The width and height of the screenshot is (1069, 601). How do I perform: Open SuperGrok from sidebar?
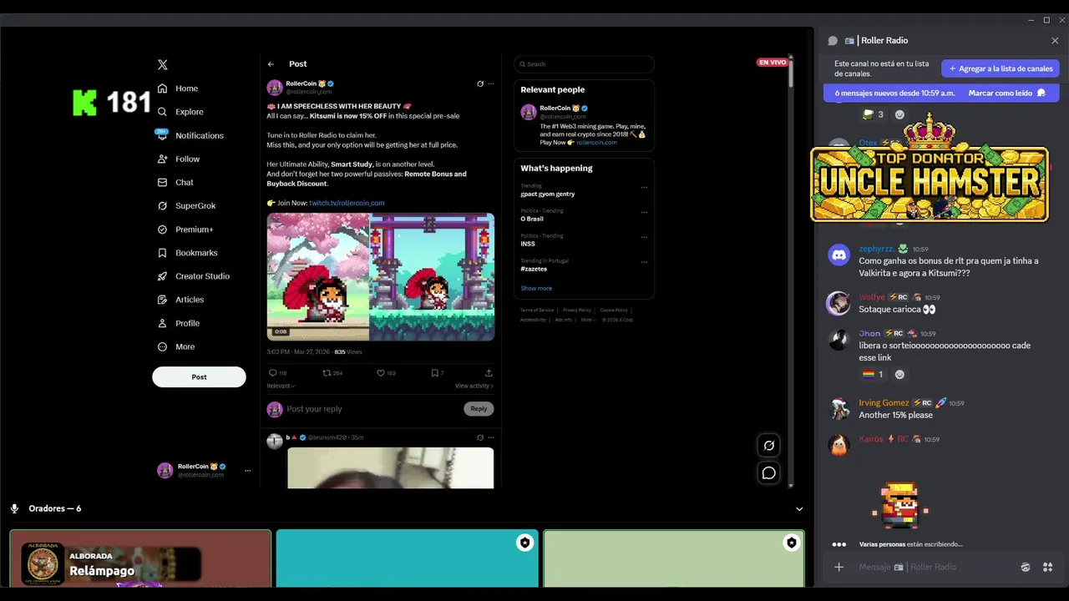coord(186,205)
